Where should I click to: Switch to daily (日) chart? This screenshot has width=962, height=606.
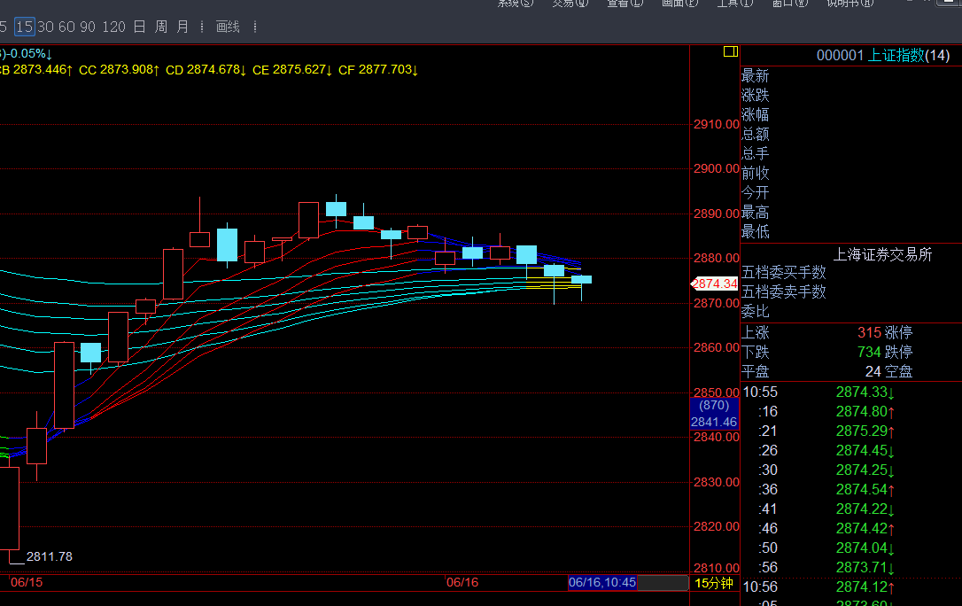point(139,27)
